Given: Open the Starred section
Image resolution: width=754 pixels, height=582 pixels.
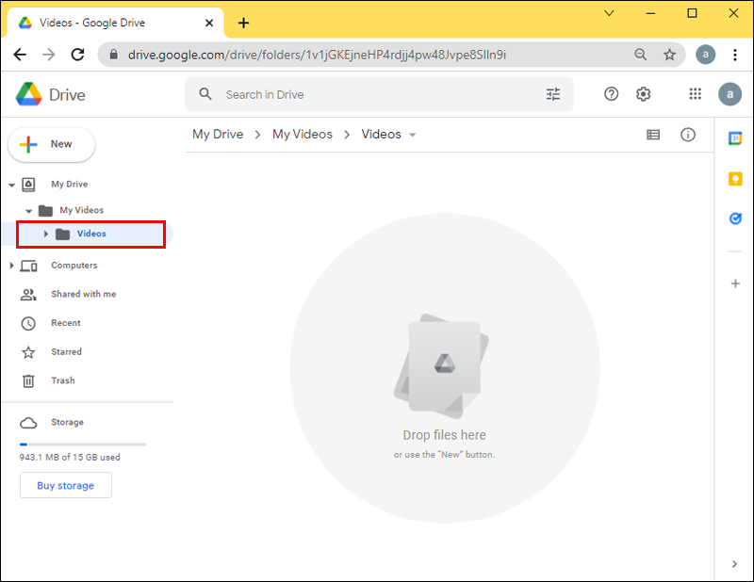Looking at the screenshot, I should click(66, 352).
